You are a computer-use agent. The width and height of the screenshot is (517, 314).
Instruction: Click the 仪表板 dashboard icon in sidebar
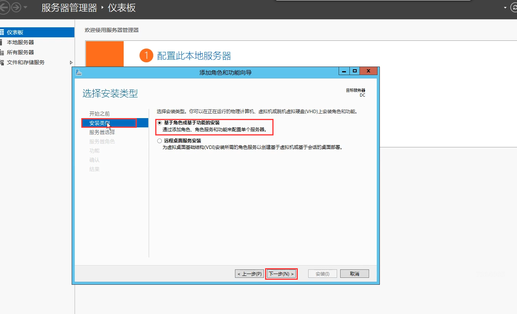[x=2, y=32]
